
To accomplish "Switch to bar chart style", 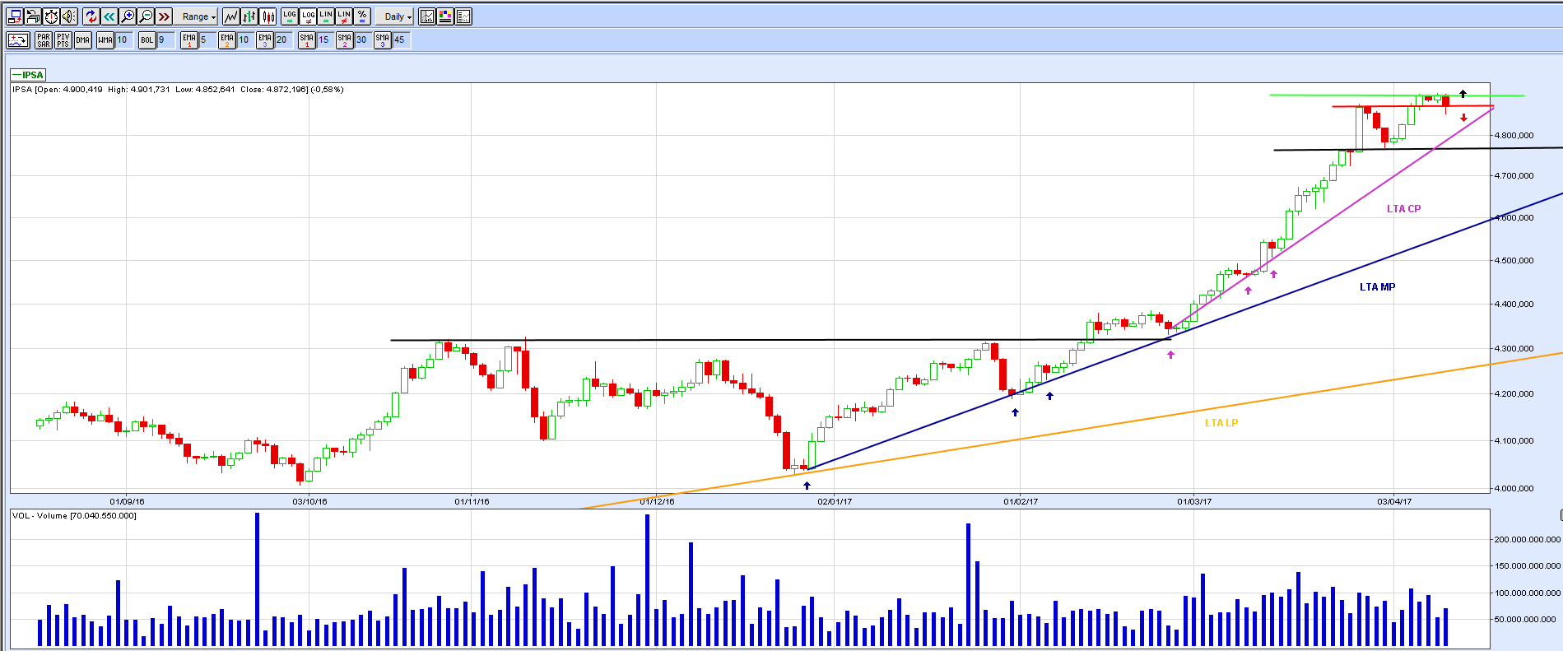I will (249, 16).
